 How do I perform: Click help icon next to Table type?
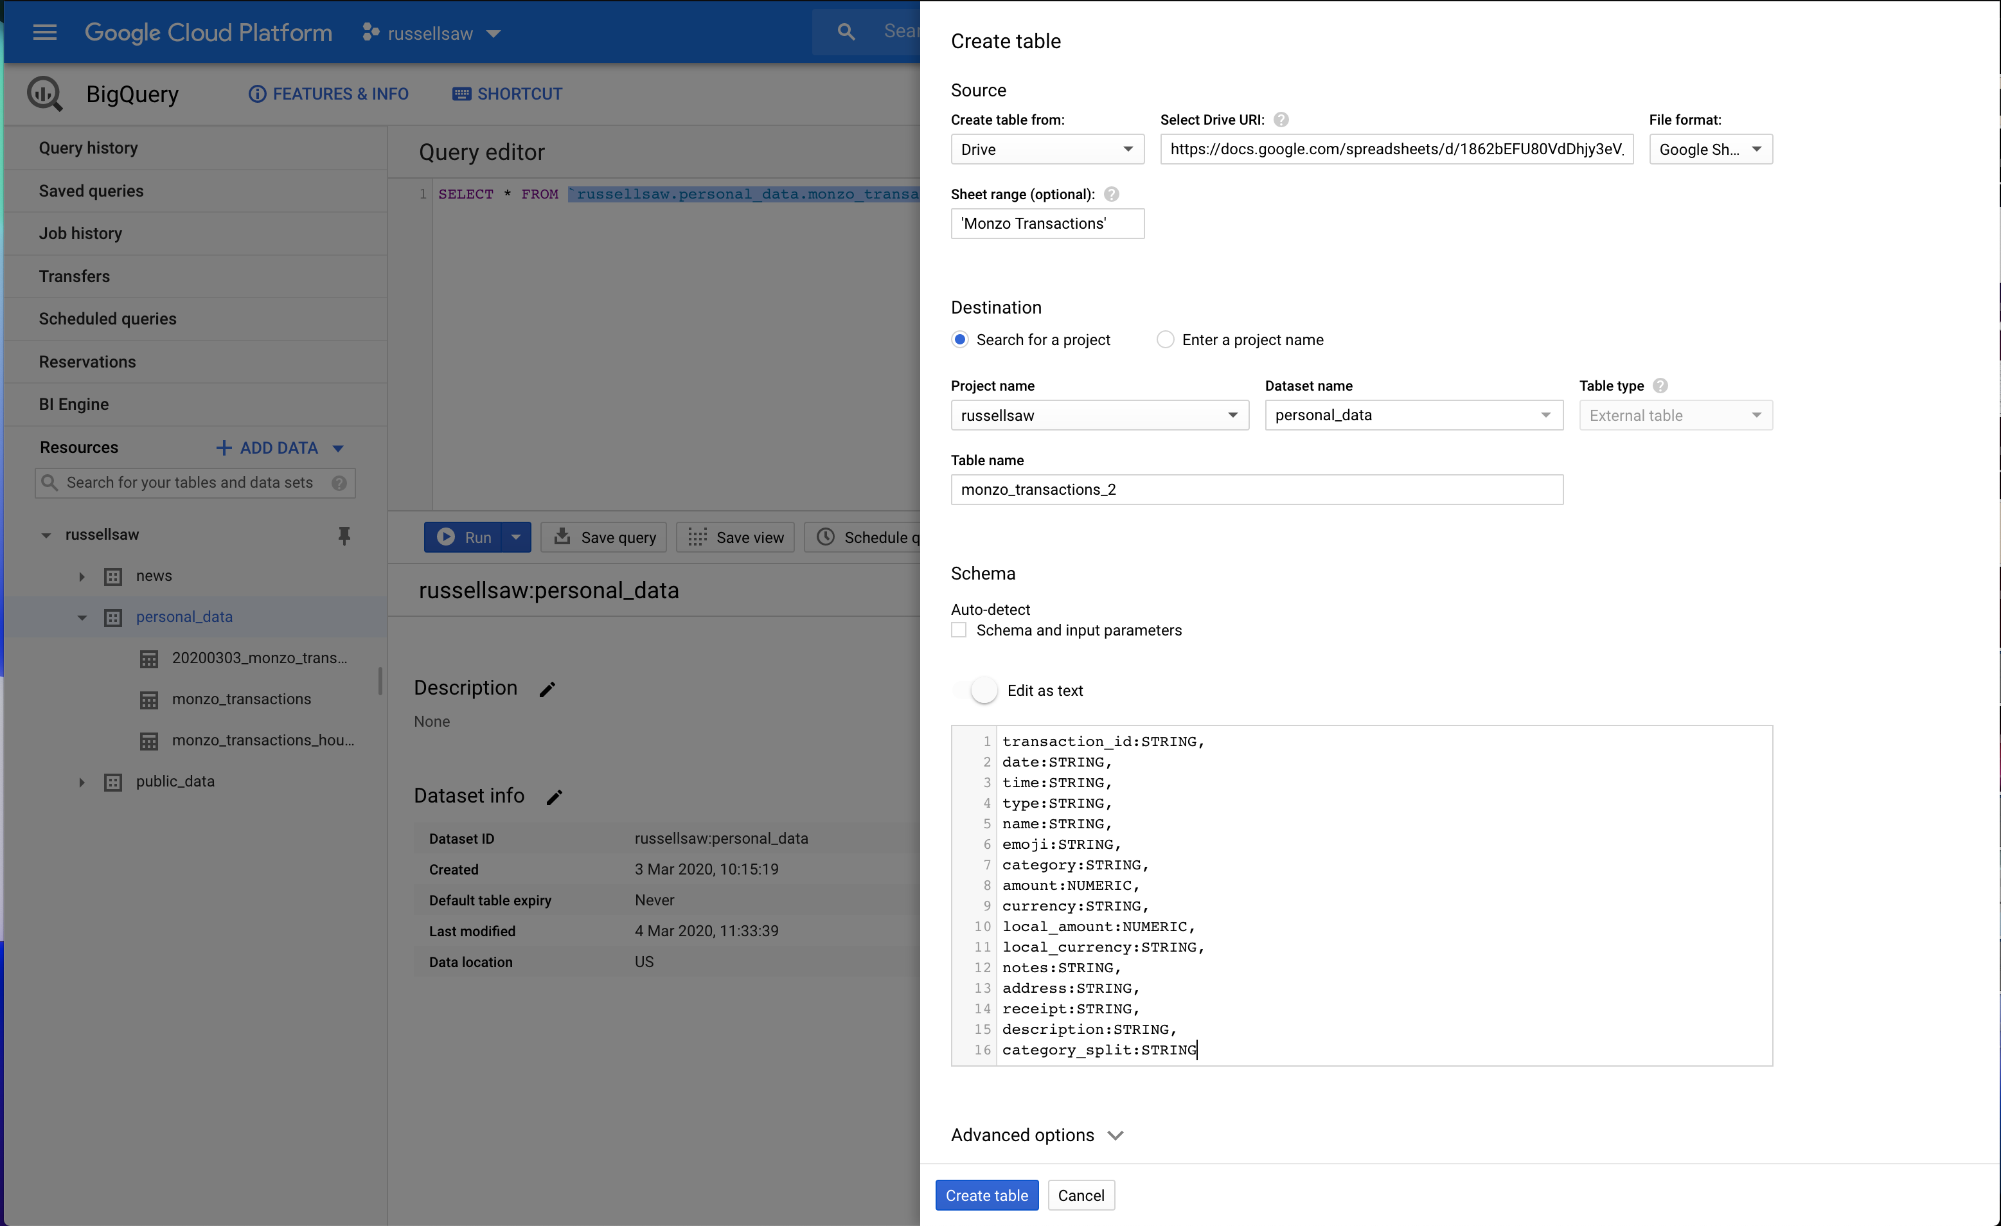(x=1660, y=386)
